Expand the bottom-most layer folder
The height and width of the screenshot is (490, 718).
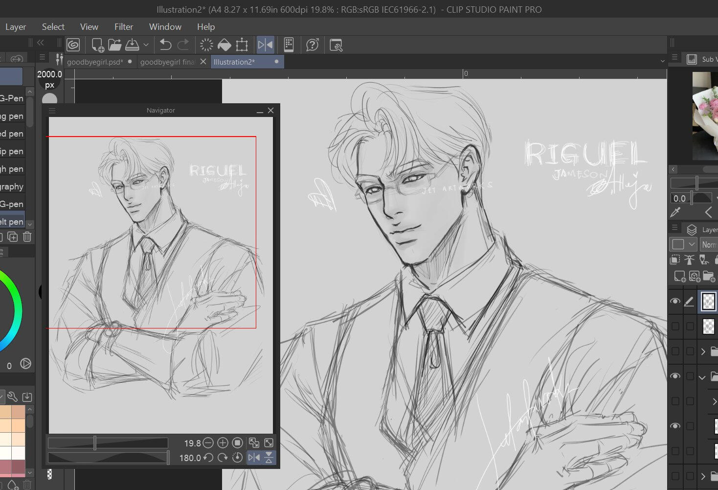[x=703, y=476]
